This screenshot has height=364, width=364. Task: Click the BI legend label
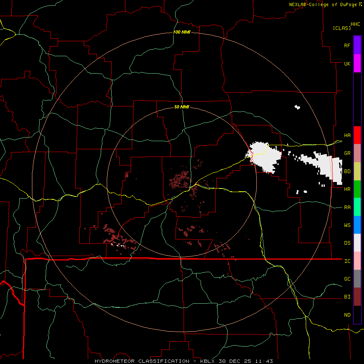(347, 297)
